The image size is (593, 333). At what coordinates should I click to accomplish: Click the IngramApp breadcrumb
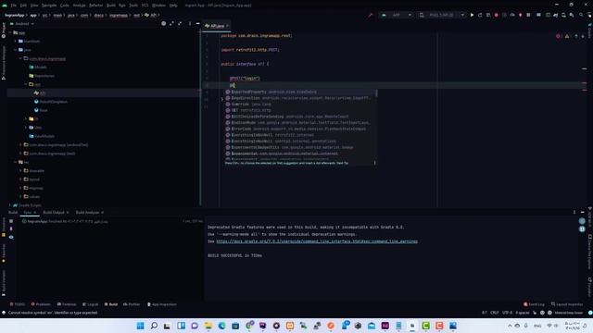15,15
